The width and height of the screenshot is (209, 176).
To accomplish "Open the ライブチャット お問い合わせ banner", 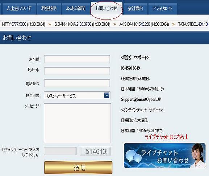I will pyautogui.click(x=165, y=155).
